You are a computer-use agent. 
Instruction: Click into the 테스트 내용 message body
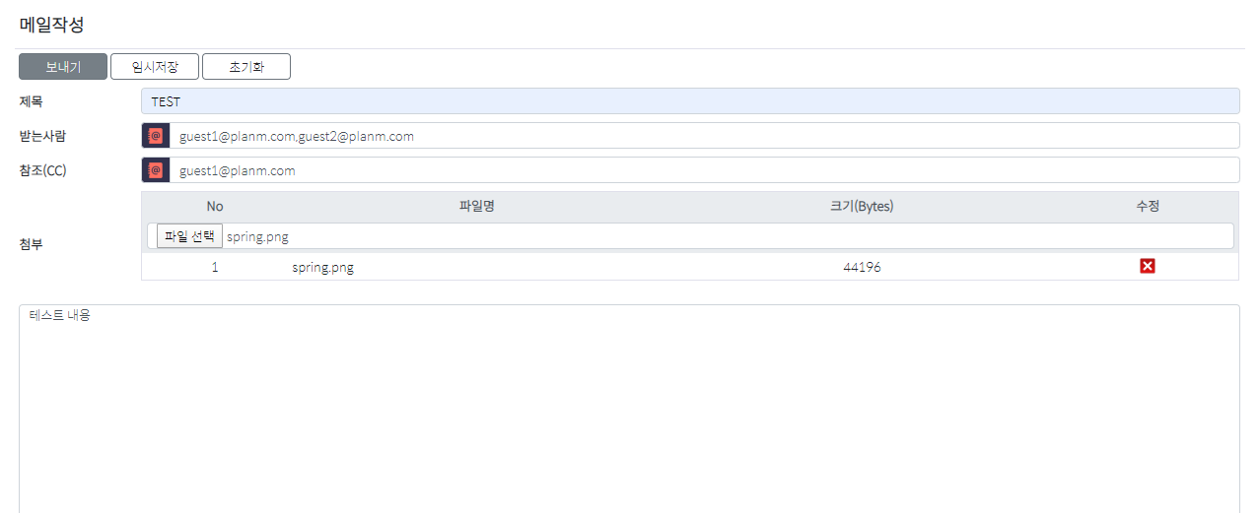[629, 409]
